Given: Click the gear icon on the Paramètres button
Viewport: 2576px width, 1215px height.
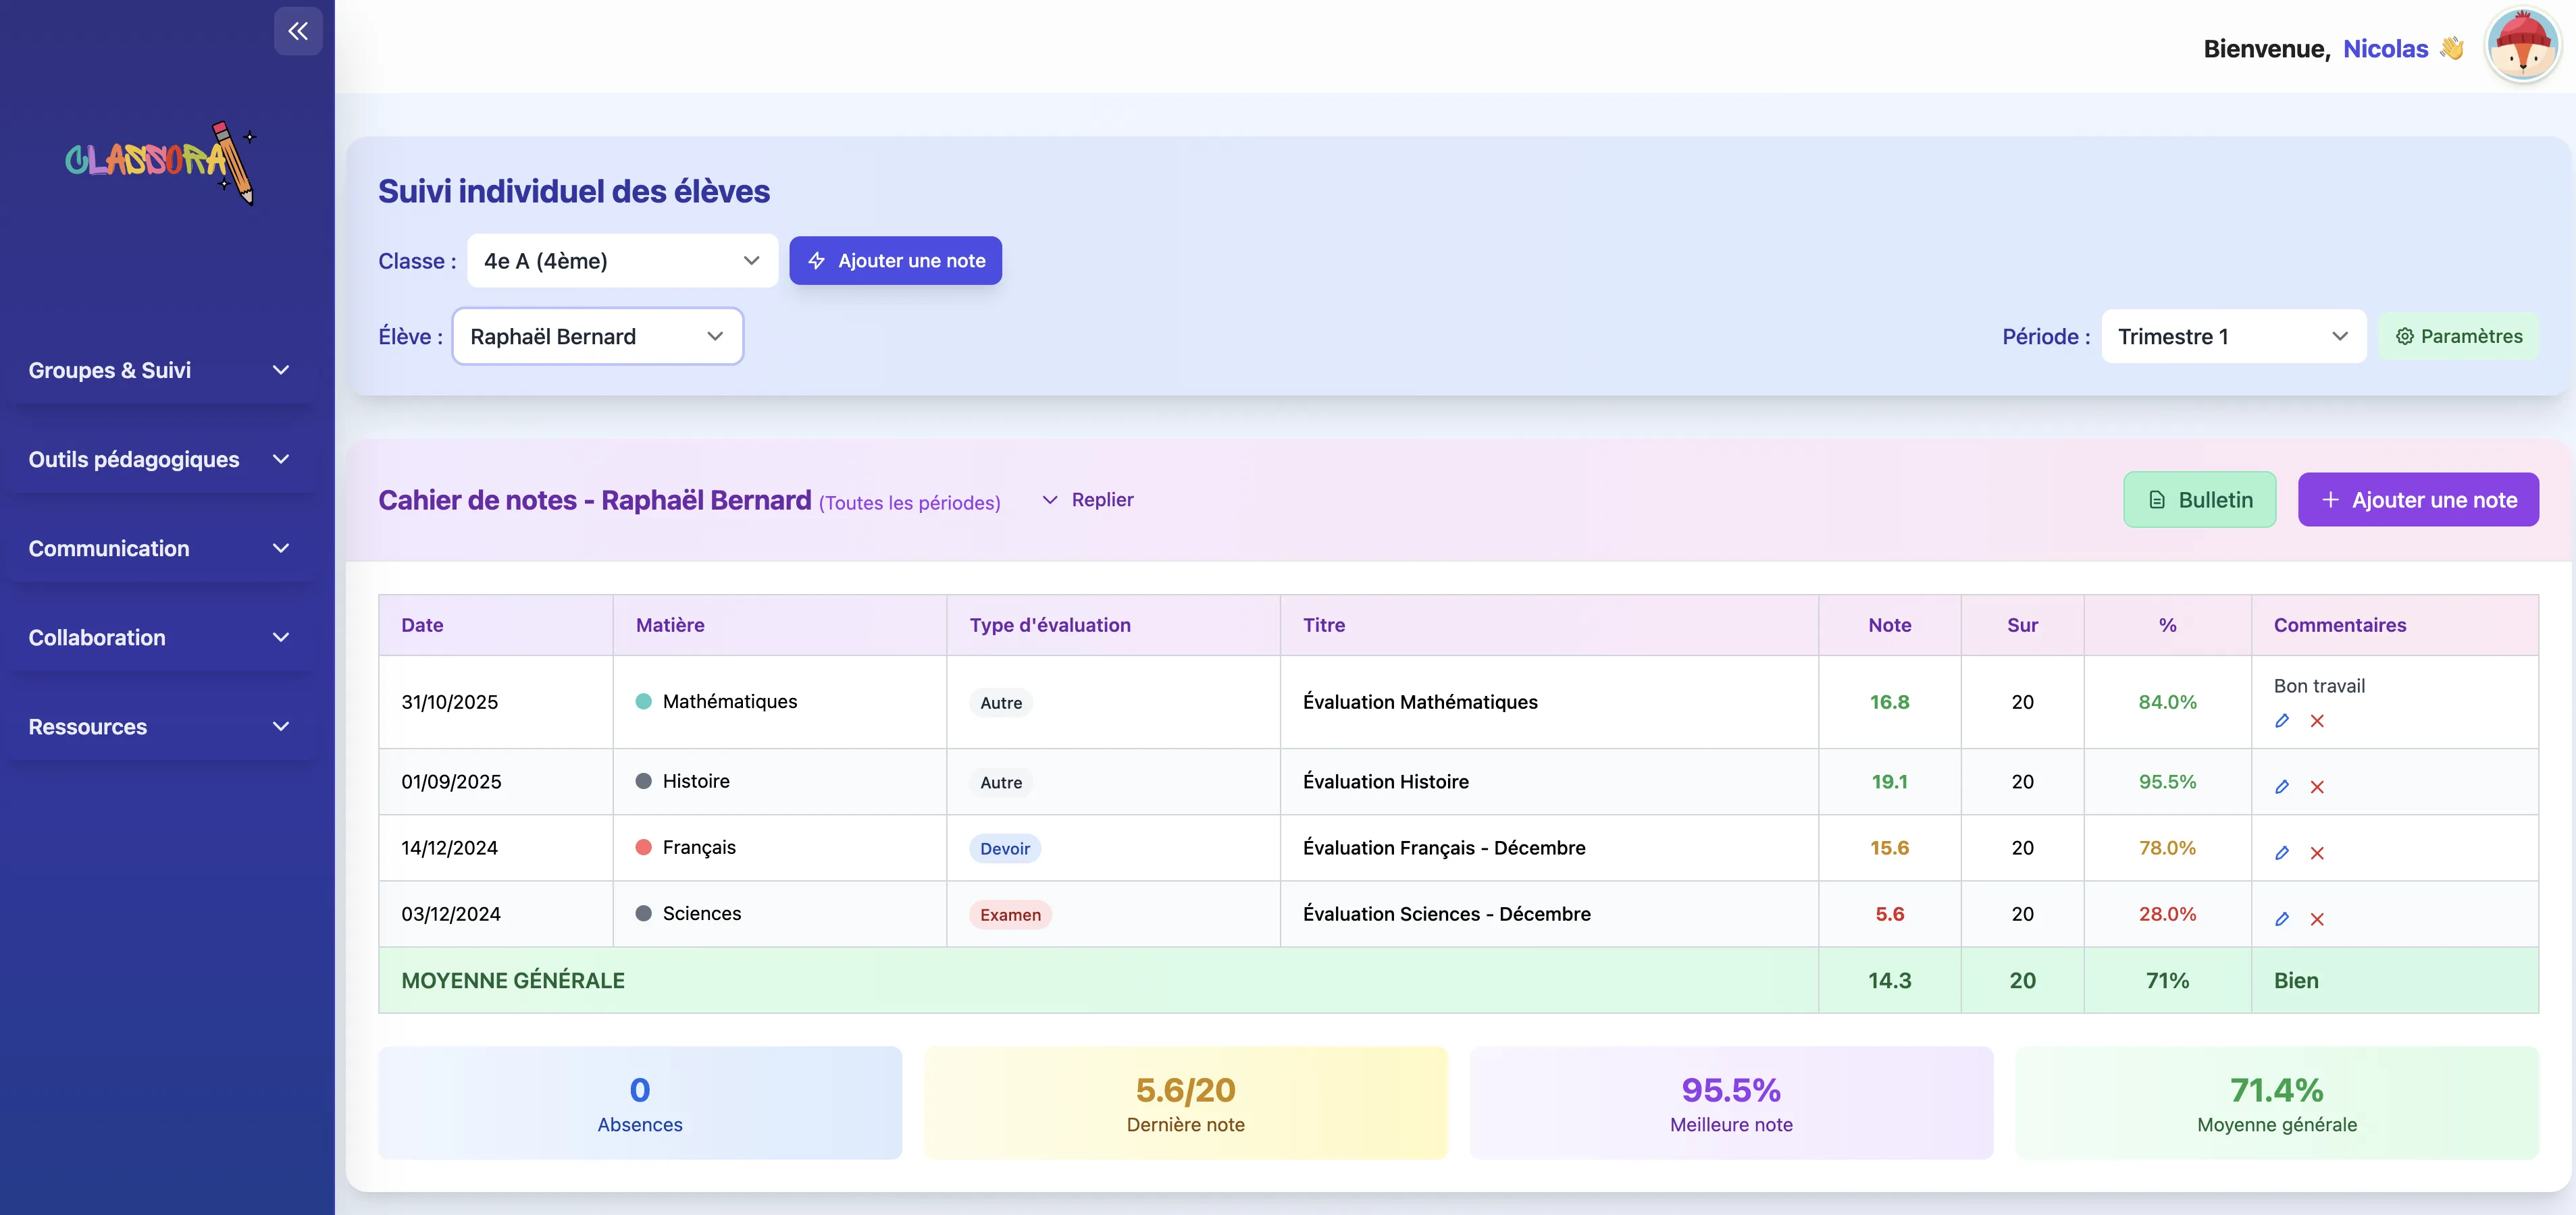Looking at the screenshot, I should [2406, 335].
